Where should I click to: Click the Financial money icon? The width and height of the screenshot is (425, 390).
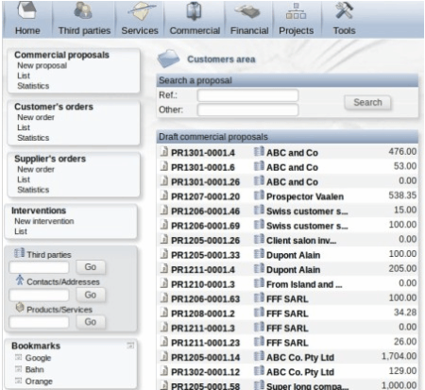[247, 11]
